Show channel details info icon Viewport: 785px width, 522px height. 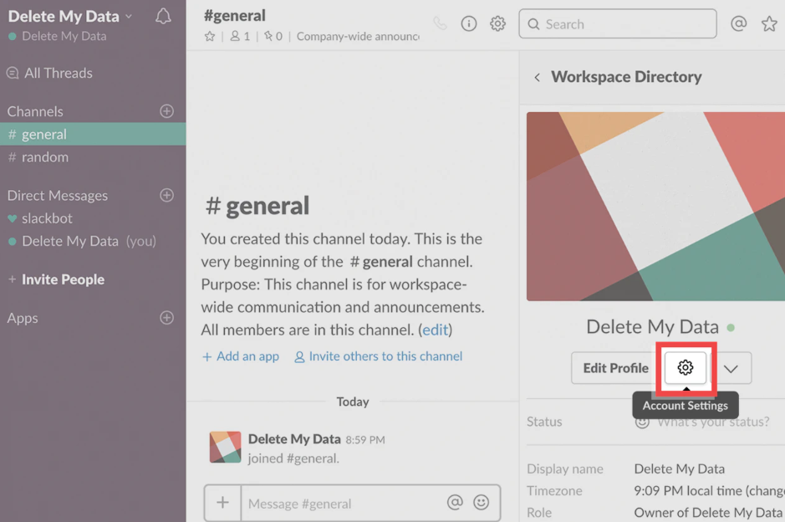[x=469, y=23]
